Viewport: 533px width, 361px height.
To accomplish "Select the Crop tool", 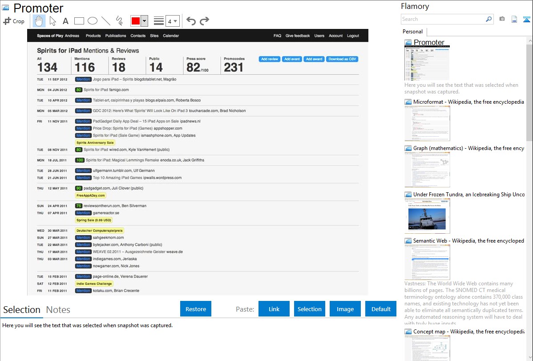I will [x=14, y=21].
